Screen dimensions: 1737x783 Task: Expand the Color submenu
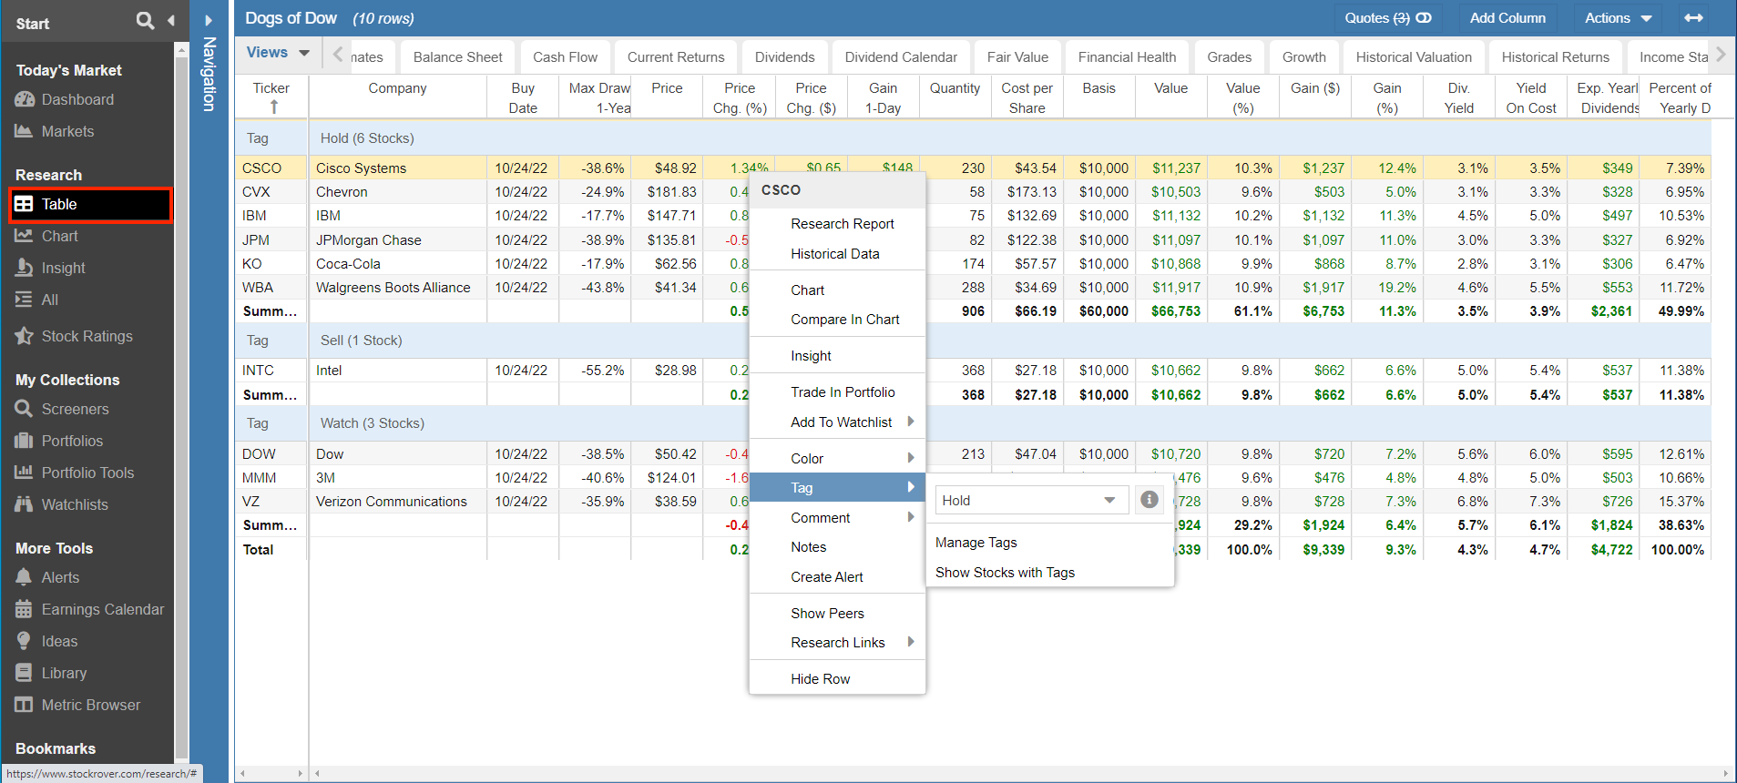click(x=837, y=458)
